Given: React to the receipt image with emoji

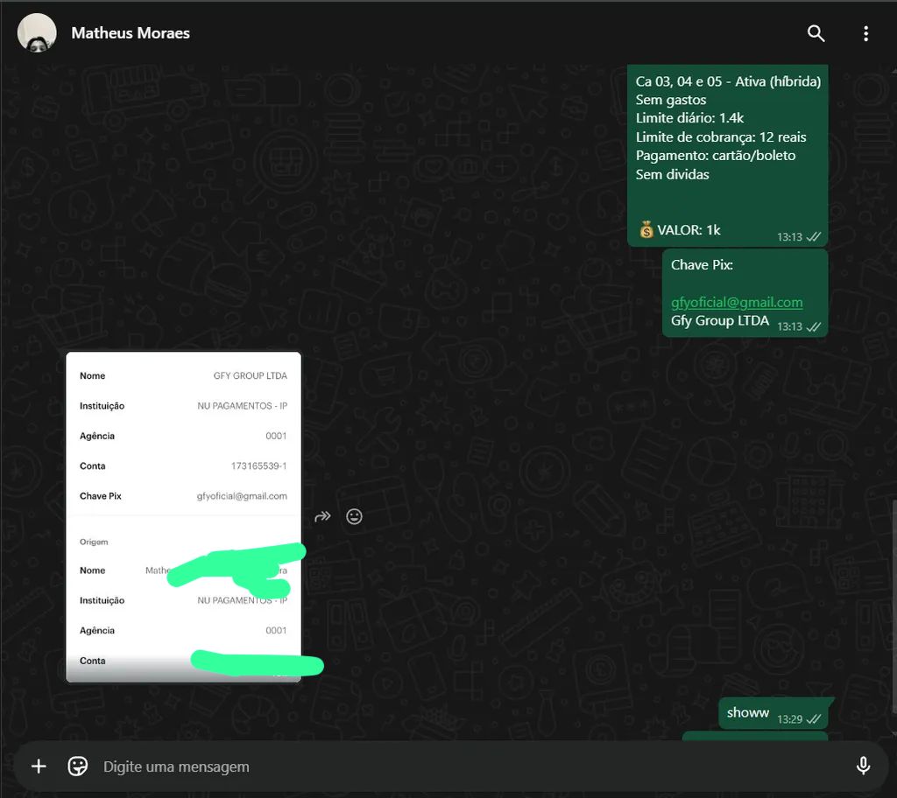Looking at the screenshot, I should [354, 516].
